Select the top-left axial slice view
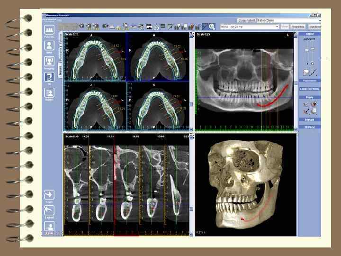This screenshot has height=256, width=341. click(x=95, y=57)
